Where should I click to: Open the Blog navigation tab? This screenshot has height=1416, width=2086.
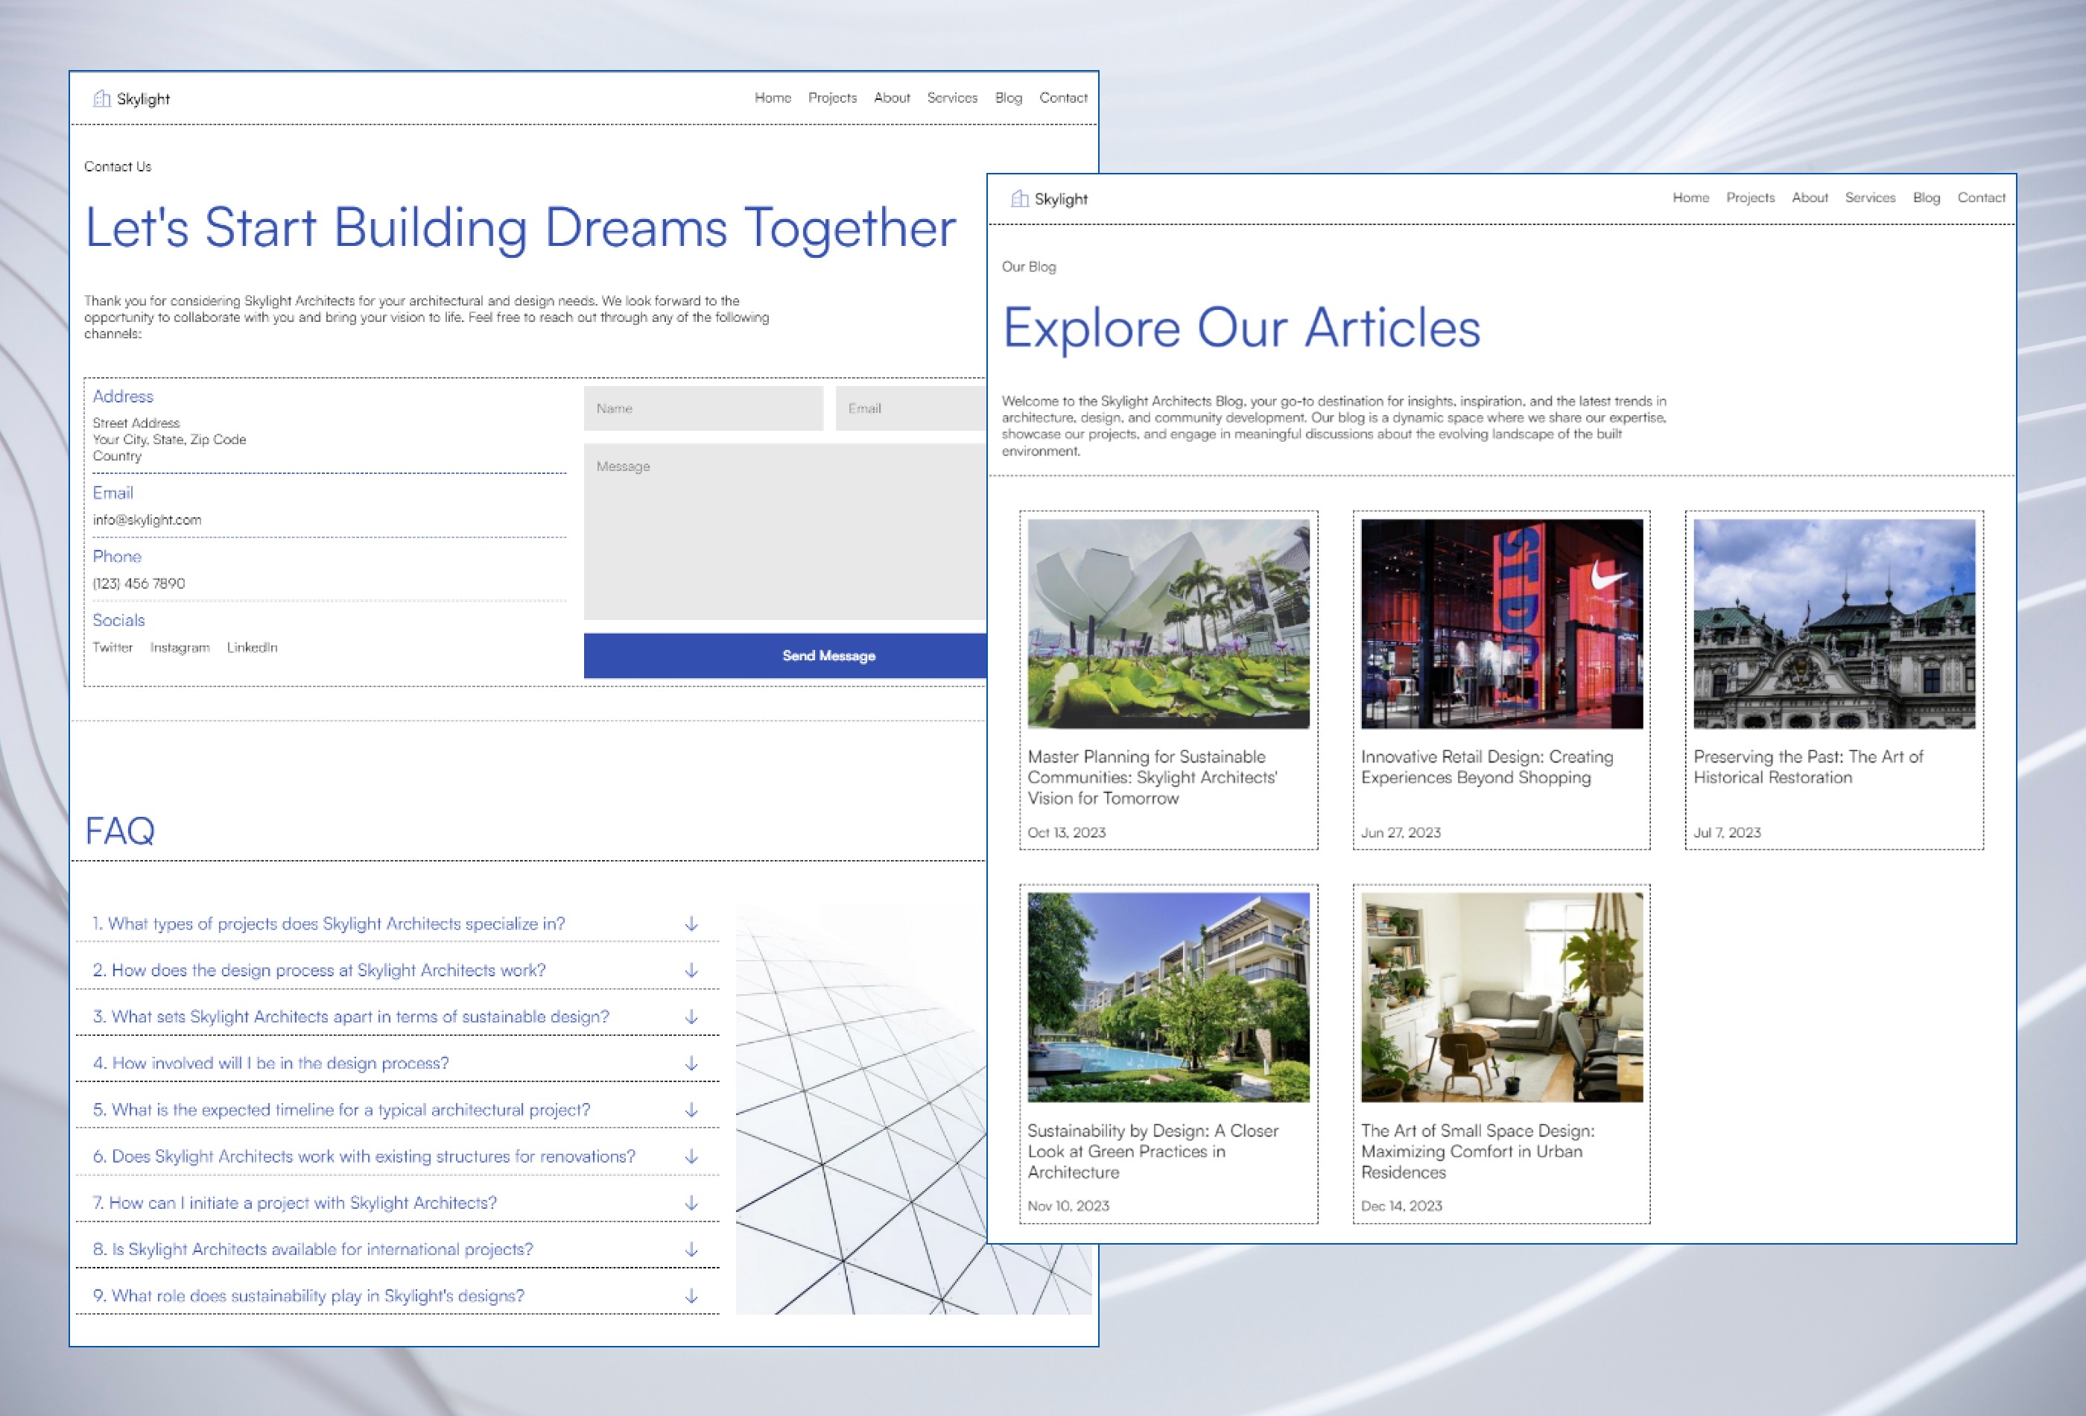pyautogui.click(x=1930, y=199)
